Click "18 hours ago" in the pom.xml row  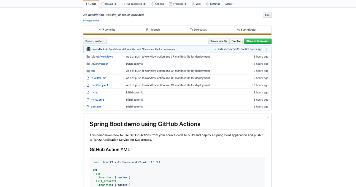(260, 107)
